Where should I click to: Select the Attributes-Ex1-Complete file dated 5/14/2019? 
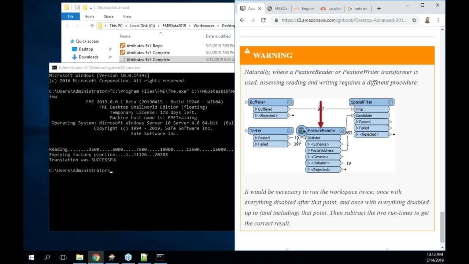[x=148, y=60]
